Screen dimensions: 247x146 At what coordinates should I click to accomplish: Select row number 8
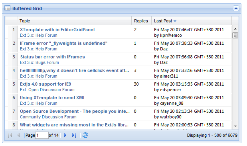(14, 125)
